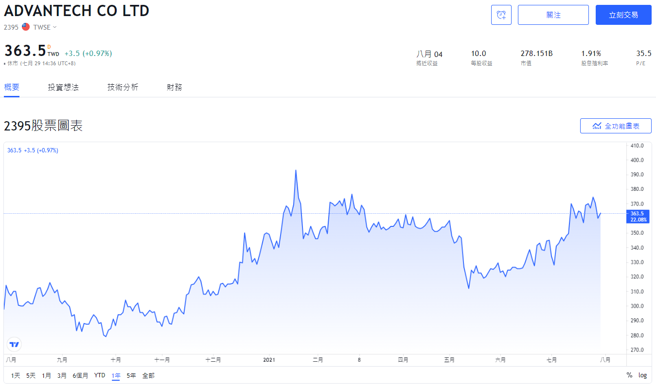Click the TradingView logo in the chart corner
This screenshot has width=656, height=389.
tap(15, 344)
